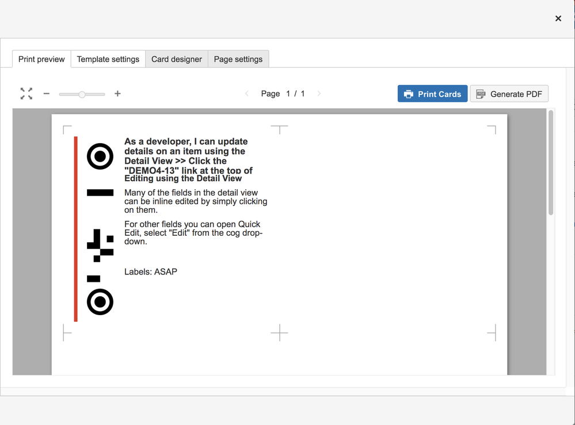
Task: Click the fullscreen expand icon
Action: [26, 94]
